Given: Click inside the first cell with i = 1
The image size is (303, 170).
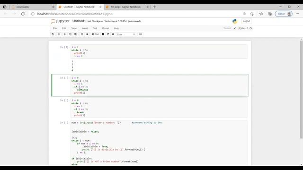Looking at the screenshot, I should [159, 51].
